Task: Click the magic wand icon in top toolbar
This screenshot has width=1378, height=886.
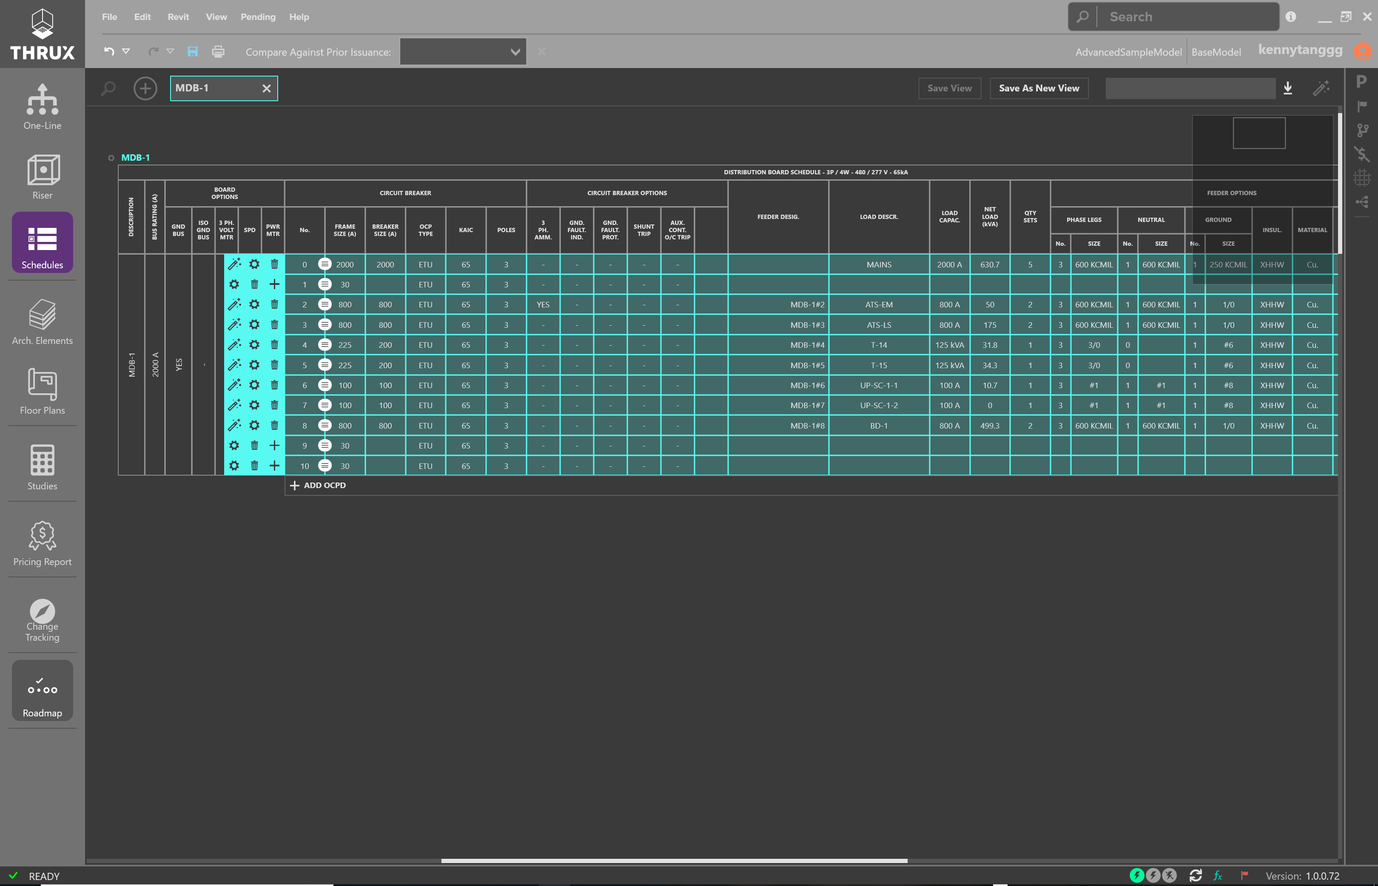Action: (1321, 88)
